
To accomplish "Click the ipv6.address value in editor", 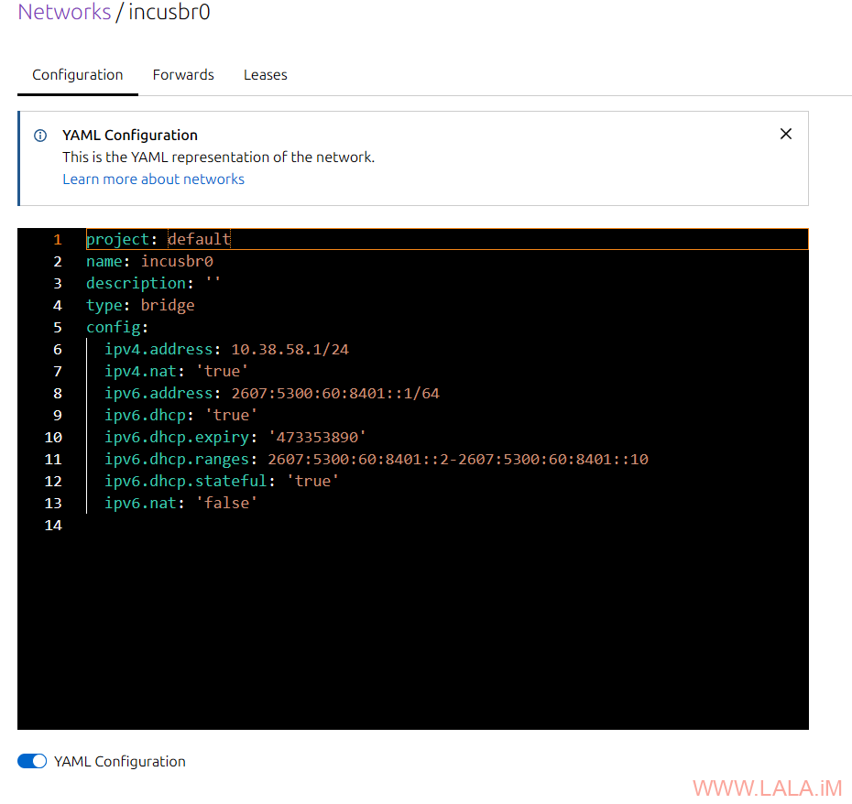I will pos(335,393).
